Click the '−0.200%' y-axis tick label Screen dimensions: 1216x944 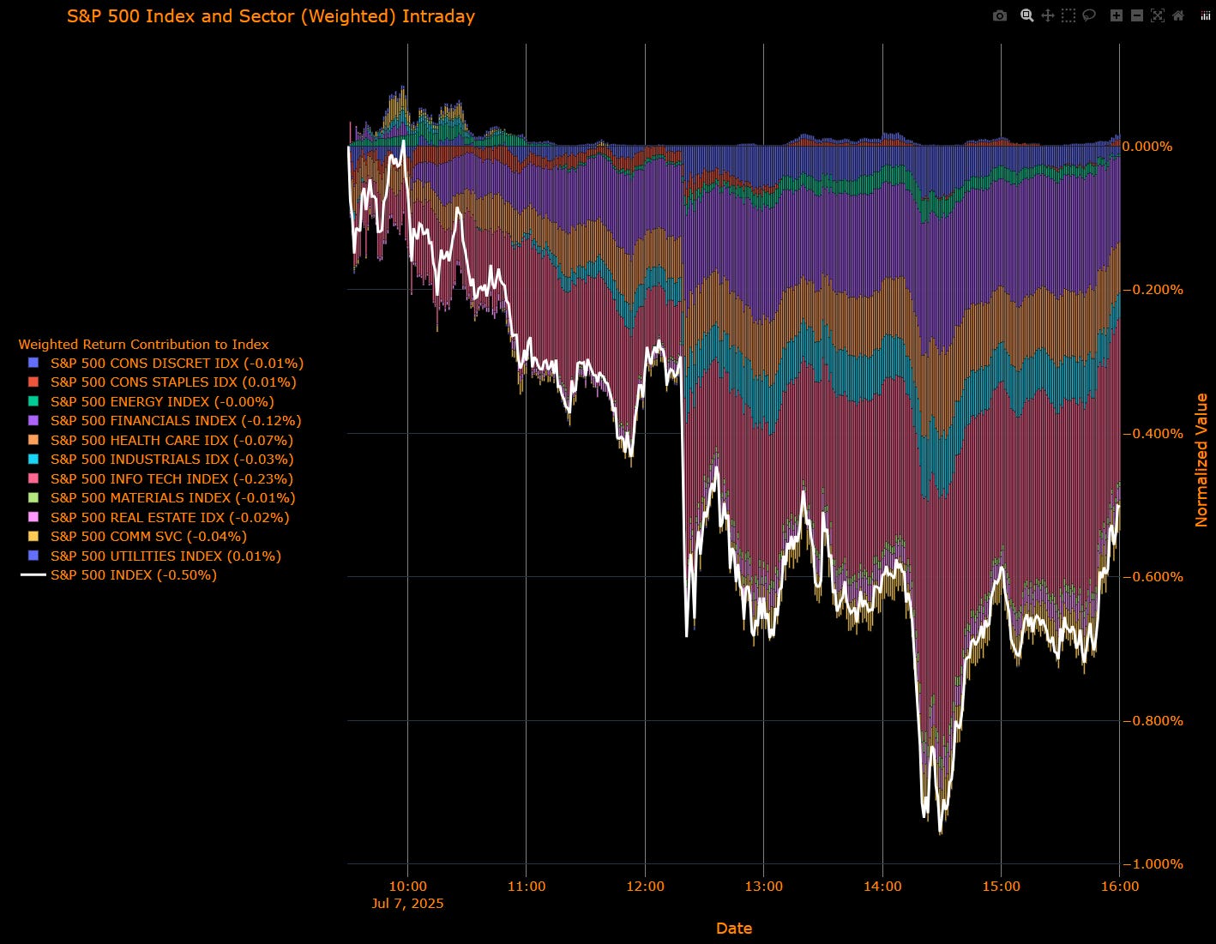tap(1153, 290)
